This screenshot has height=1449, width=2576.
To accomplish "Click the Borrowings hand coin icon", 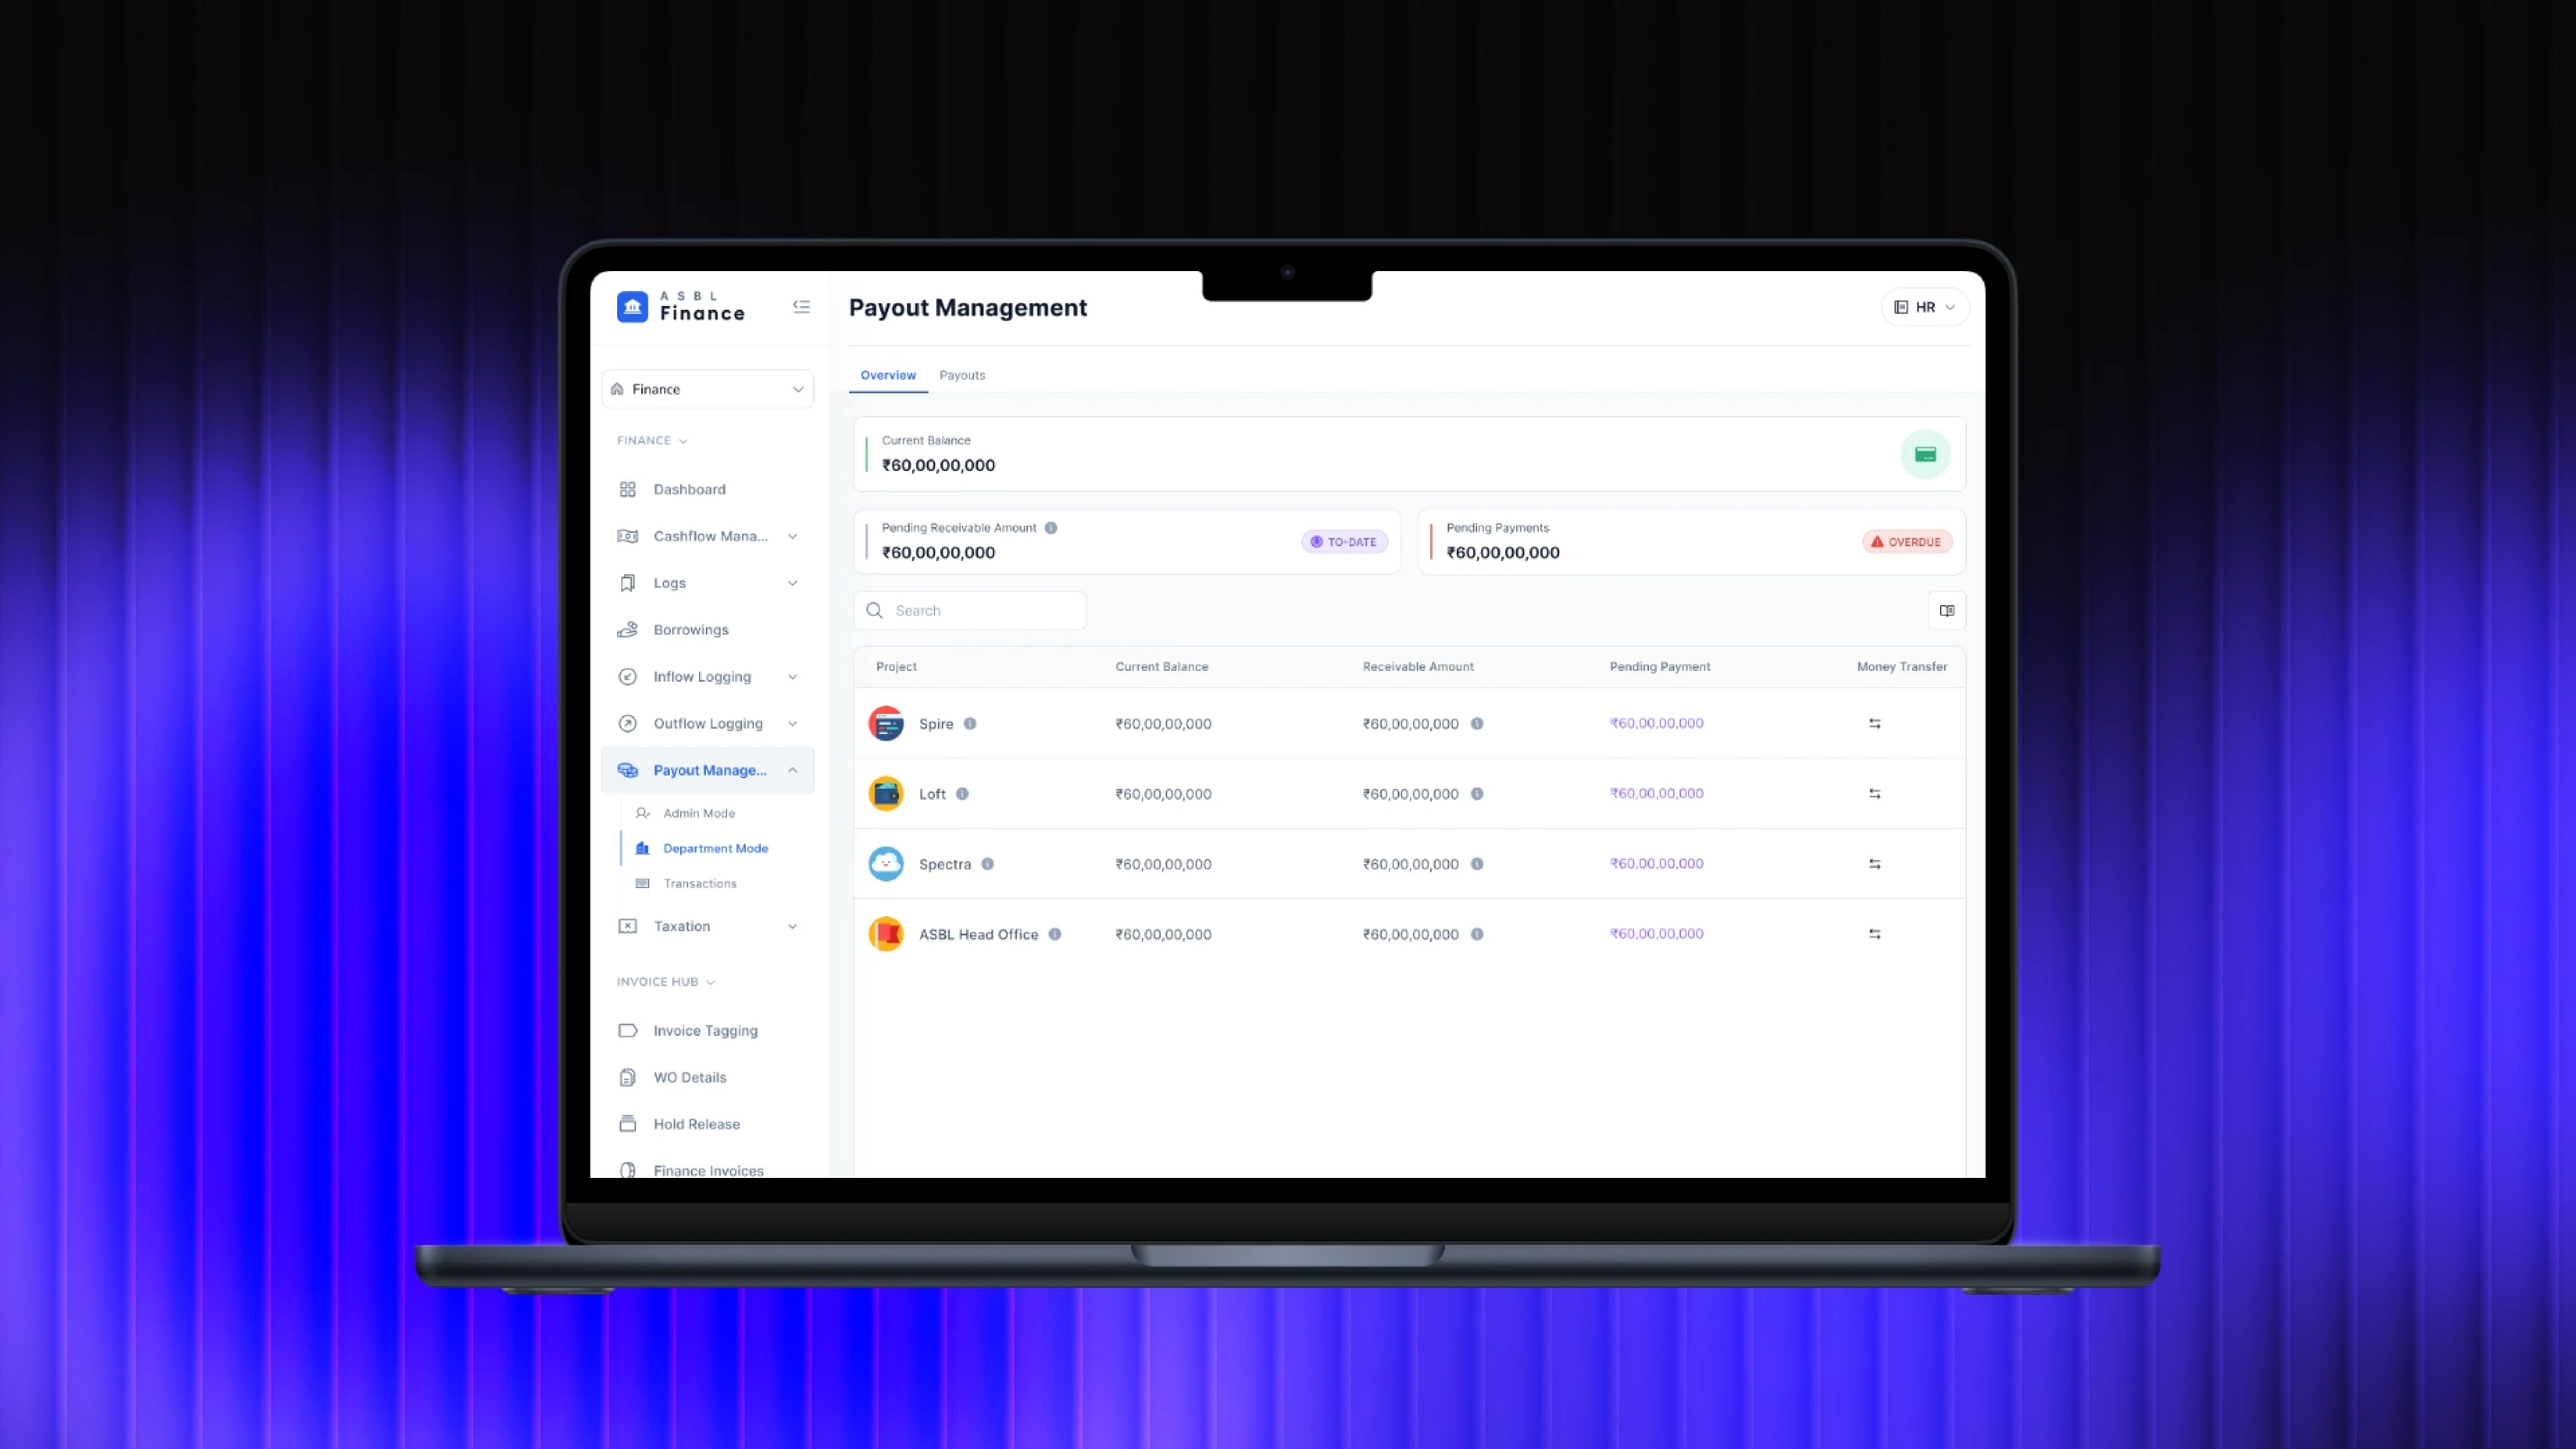I will 628,630.
